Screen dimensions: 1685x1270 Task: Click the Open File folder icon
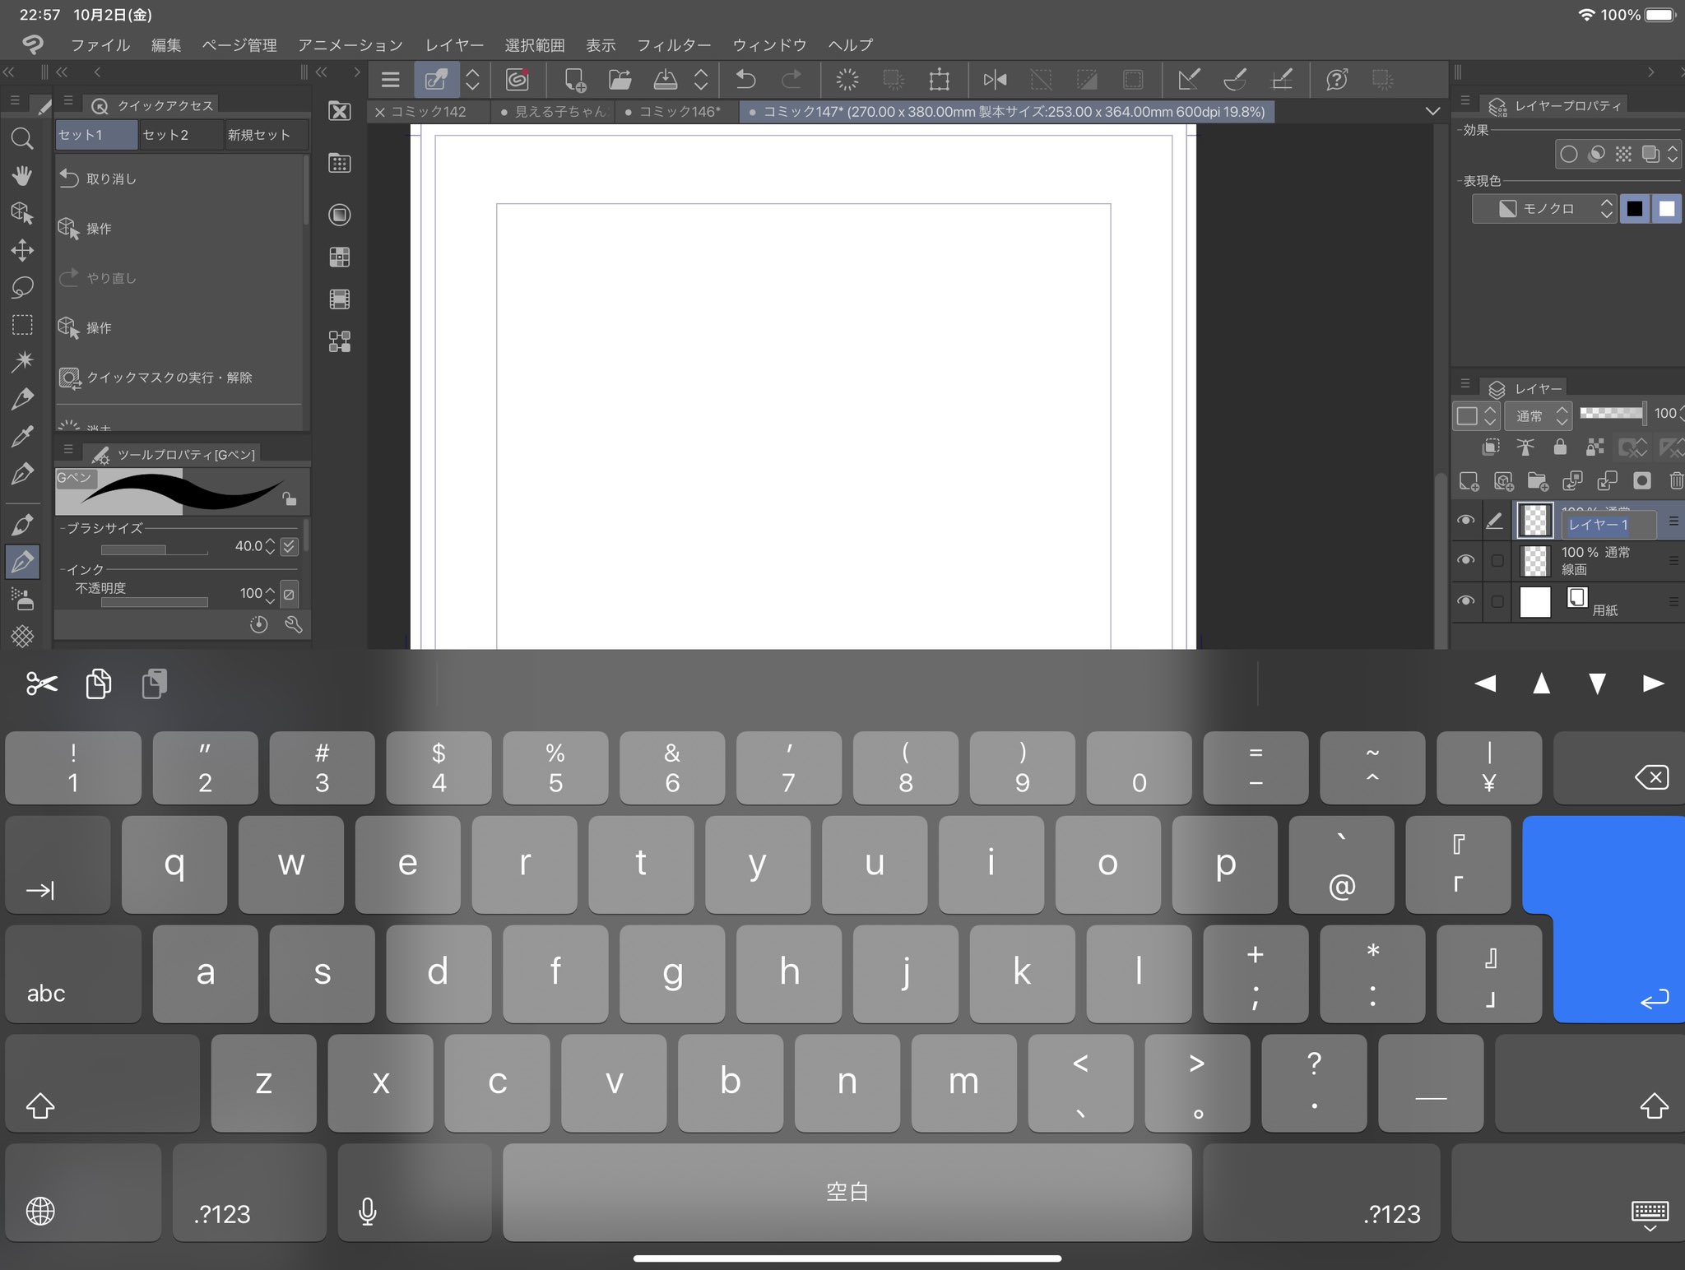(x=620, y=80)
